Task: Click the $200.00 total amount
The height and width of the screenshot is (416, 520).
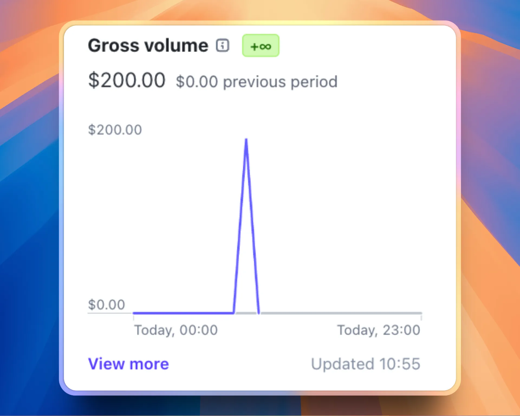Action: coord(127,80)
